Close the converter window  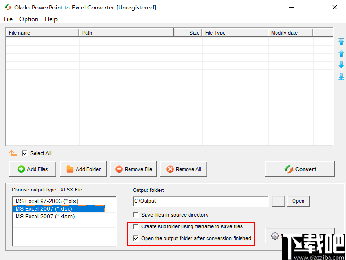pos(335,7)
